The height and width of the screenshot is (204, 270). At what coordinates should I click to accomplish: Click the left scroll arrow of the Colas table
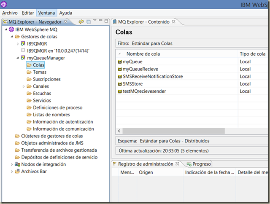point(119,131)
